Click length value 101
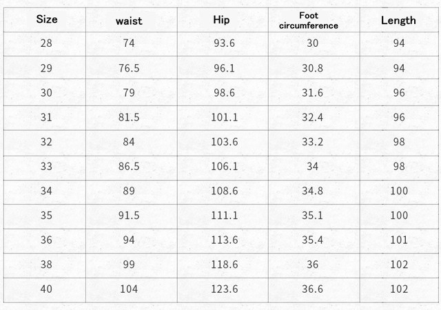Image resolution: width=441 pixels, height=310 pixels. click(399, 240)
